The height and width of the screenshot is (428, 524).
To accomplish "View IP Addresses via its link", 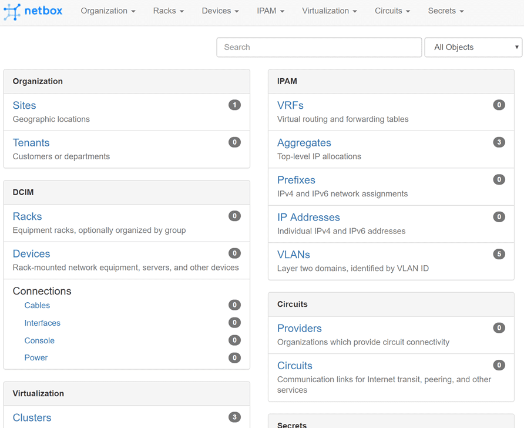I will (308, 217).
